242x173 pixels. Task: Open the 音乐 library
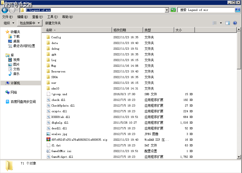[x=16, y=74]
